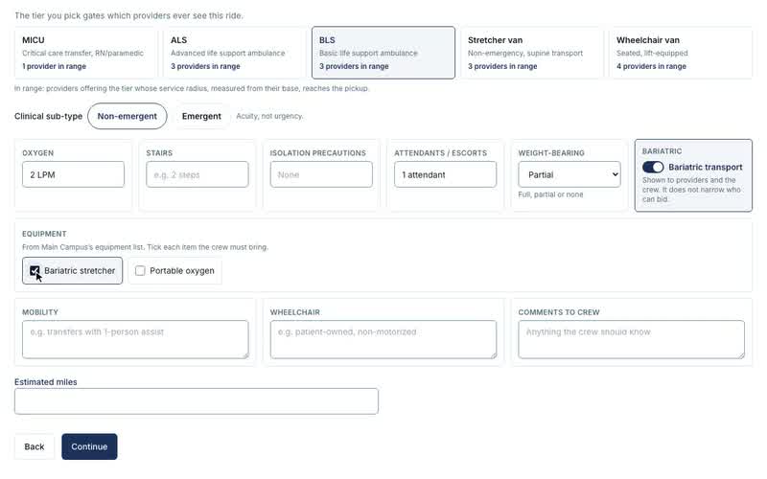Choose the ALS tier card
This screenshot has width=767, height=479.
click(234, 53)
